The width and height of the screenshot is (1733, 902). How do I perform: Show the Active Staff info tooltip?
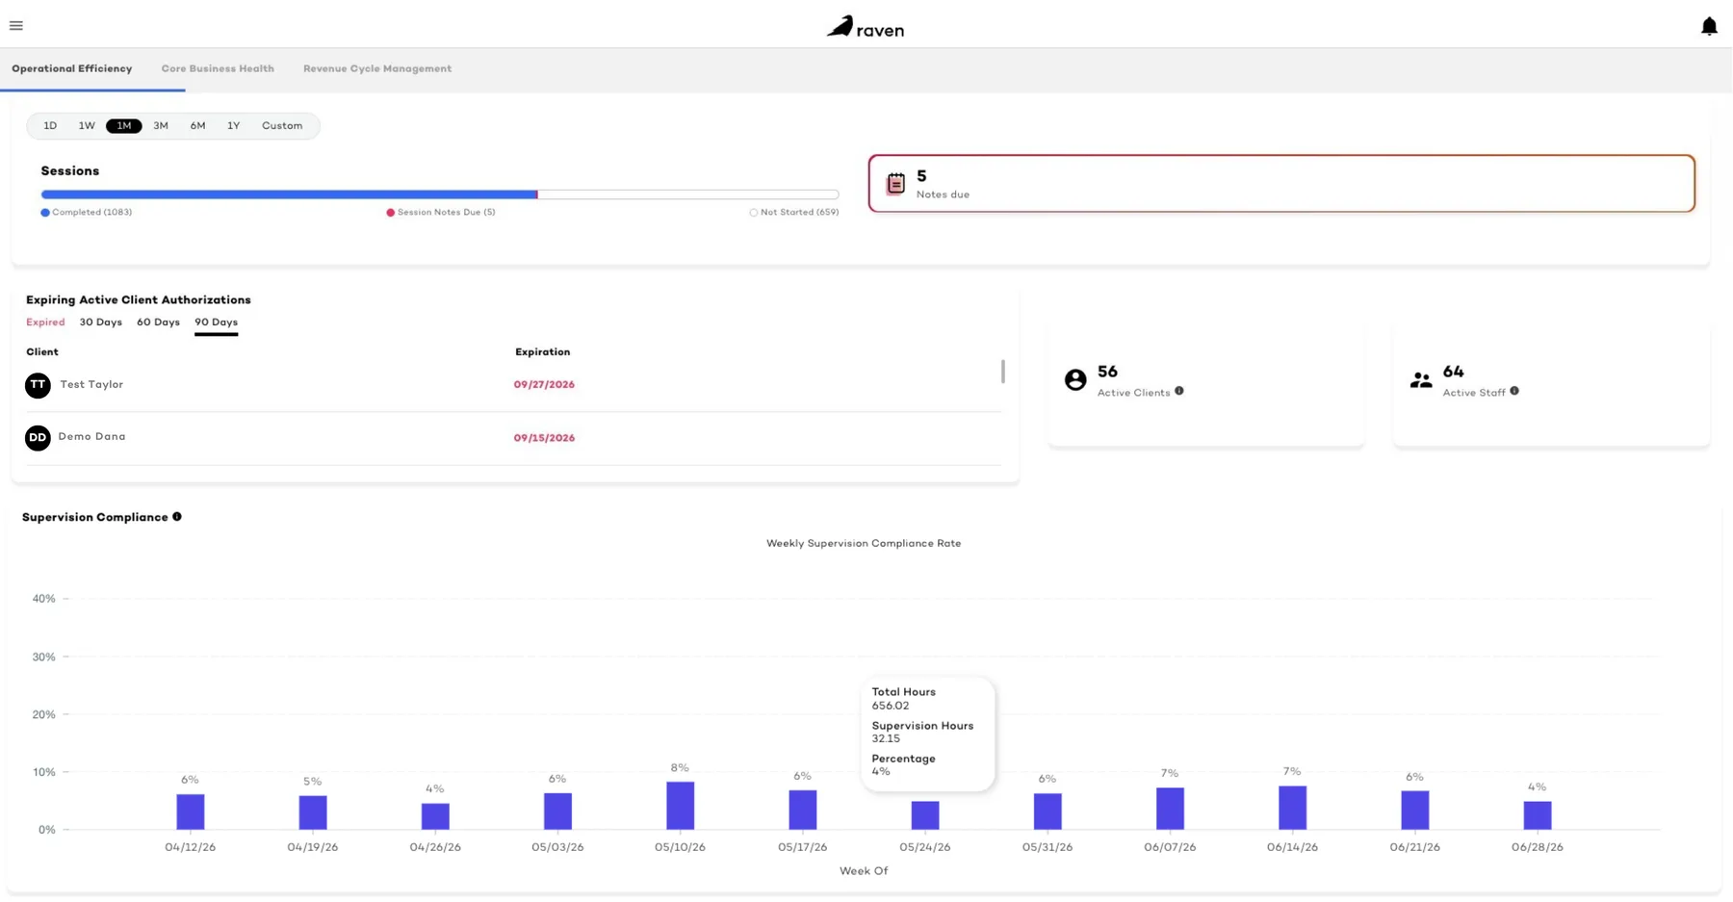click(x=1514, y=391)
